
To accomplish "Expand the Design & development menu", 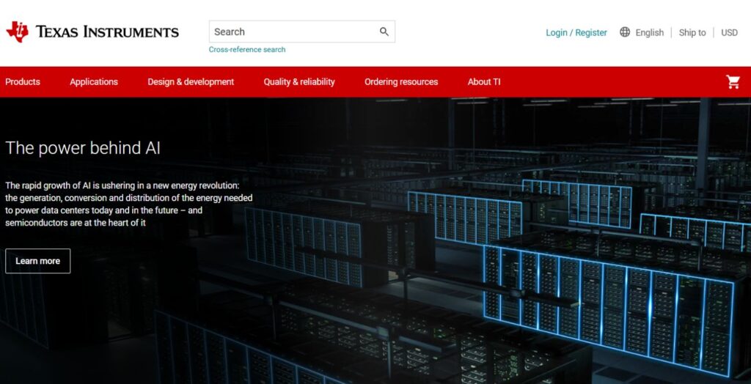I will 191,82.
